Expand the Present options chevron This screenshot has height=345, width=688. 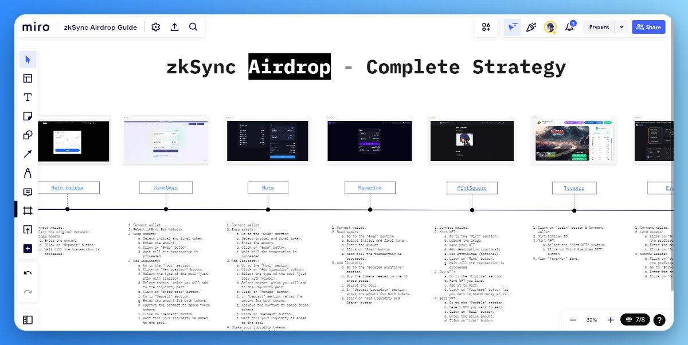pyautogui.click(x=621, y=27)
